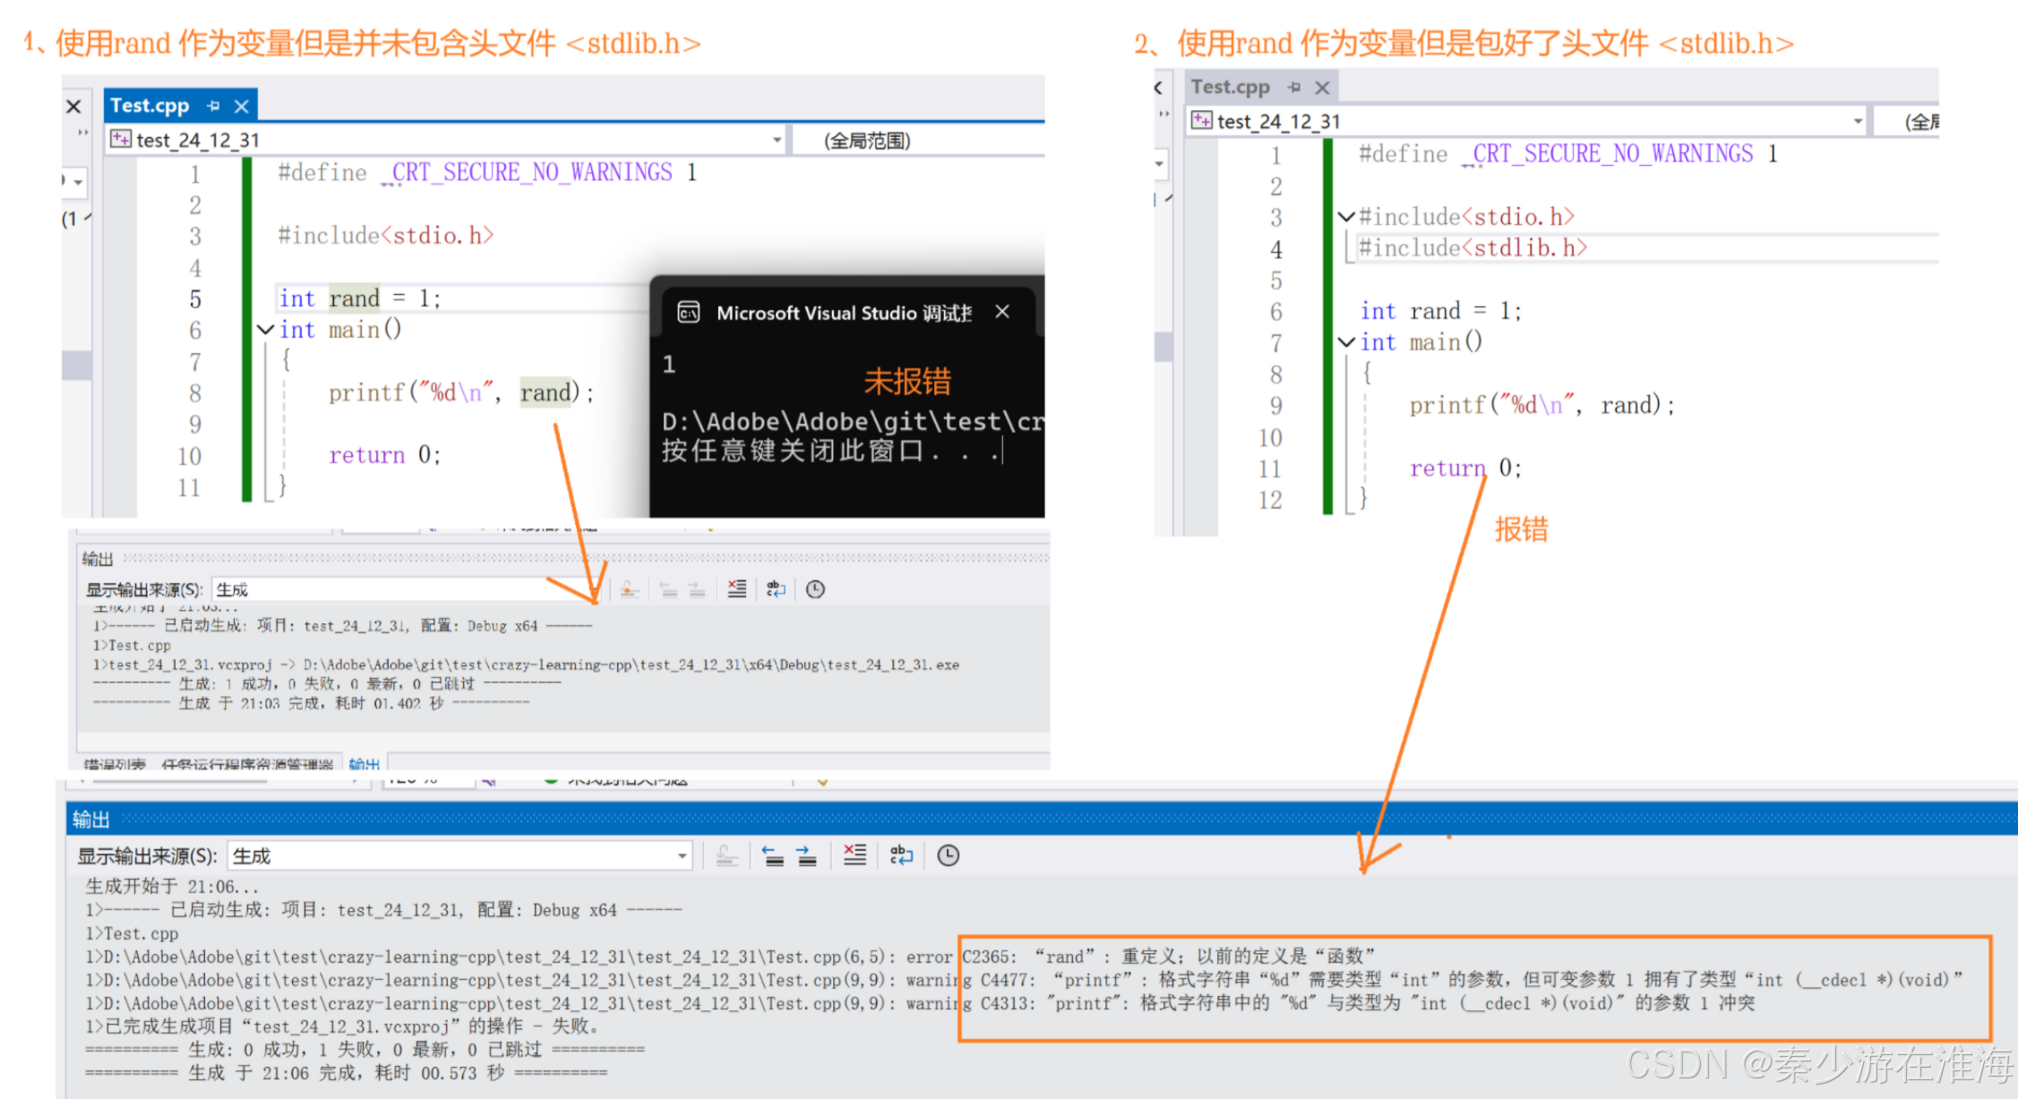Collapse int main() in left editor
Image resolution: width=2018 pixels, height=1099 pixels.
click(265, 330)
